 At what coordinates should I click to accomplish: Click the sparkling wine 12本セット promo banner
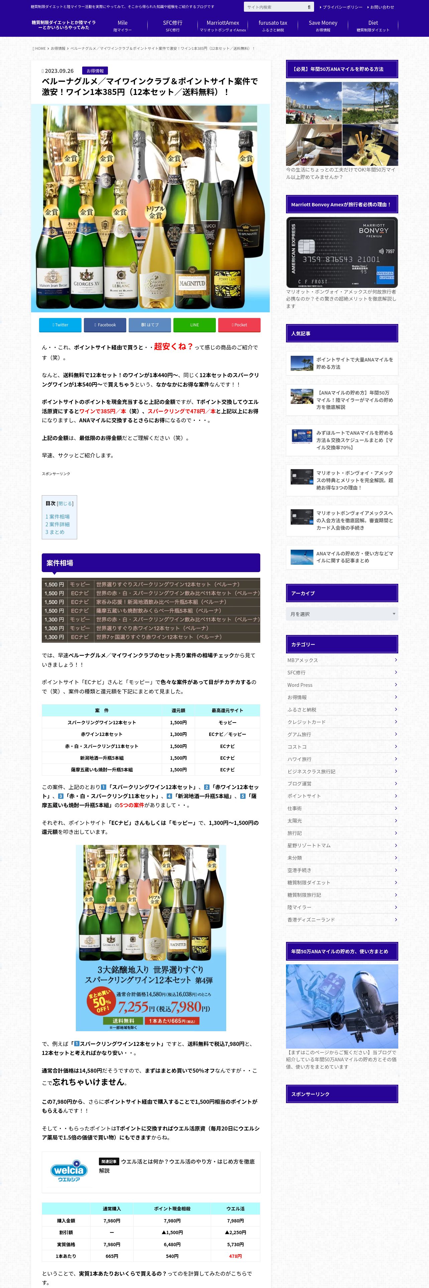pos(151,938)
